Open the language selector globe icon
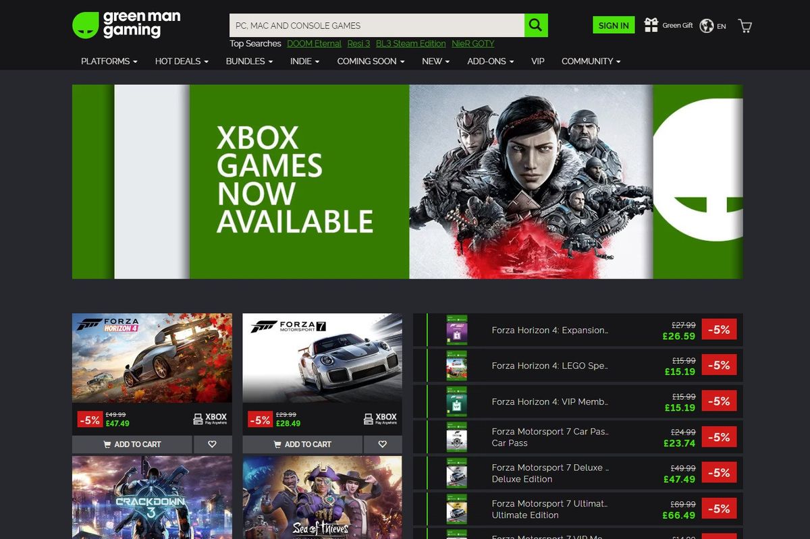This screenshot has width=810, height=539. (x=706, y=26)
